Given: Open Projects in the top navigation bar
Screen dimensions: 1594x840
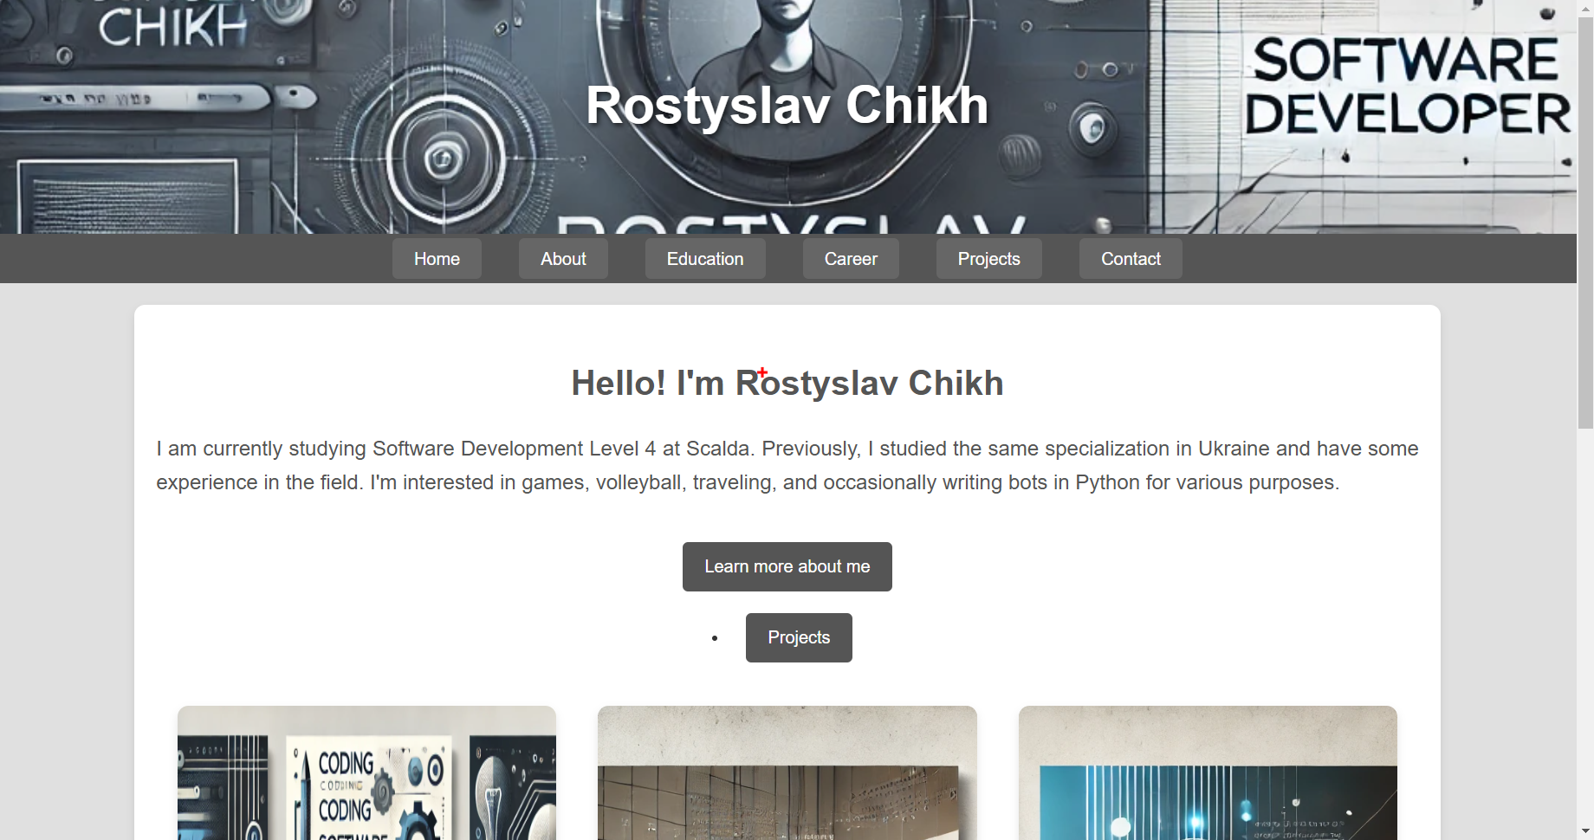Looking at the screenshot, I should click(x=988, y=259).
